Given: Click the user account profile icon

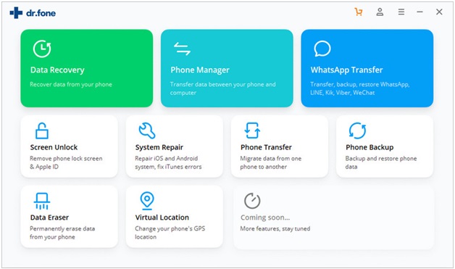Looking at the screenshot, I should click(x=380, y=12).
